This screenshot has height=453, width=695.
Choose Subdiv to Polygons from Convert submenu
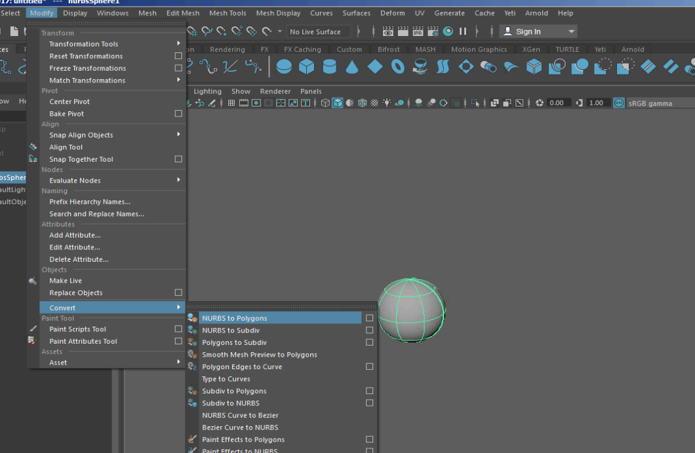(x=234, y=391)
